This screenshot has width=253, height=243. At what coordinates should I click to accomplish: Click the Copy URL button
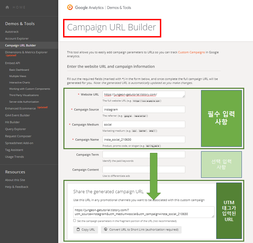(x=86, y=230)
